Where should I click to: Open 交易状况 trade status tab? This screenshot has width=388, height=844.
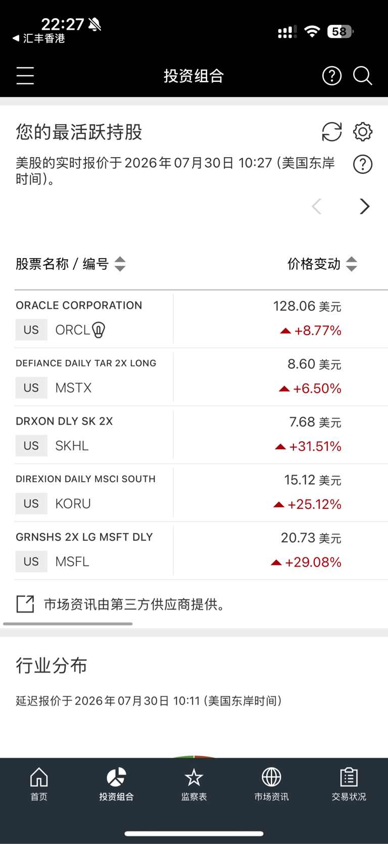(349, 784)
